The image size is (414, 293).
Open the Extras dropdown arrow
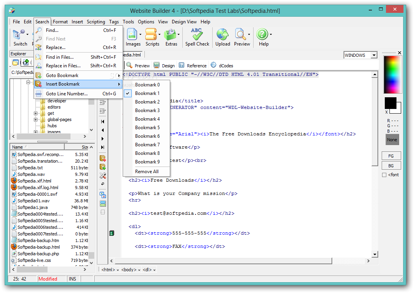178,34
